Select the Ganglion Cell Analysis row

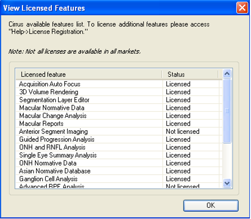tap(119, 179)
